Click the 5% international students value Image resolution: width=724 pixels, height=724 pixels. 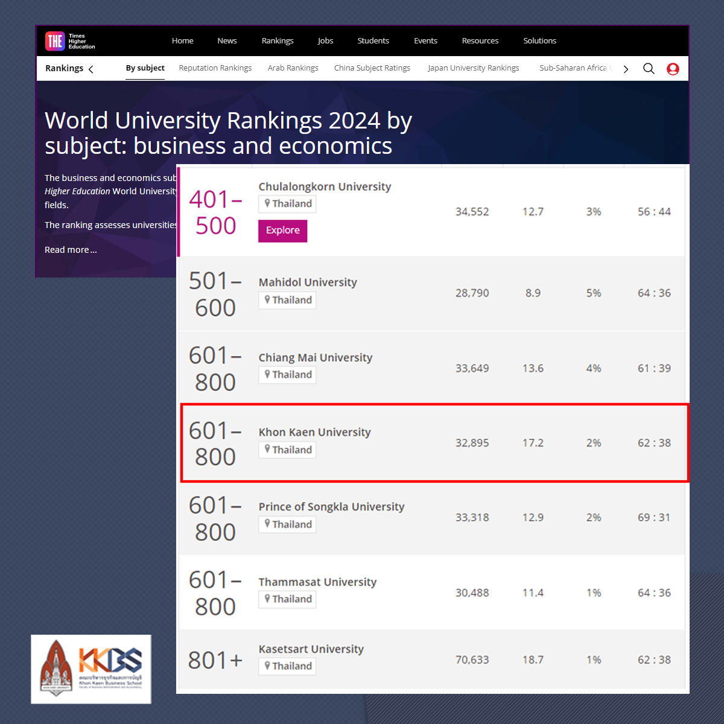594,293
